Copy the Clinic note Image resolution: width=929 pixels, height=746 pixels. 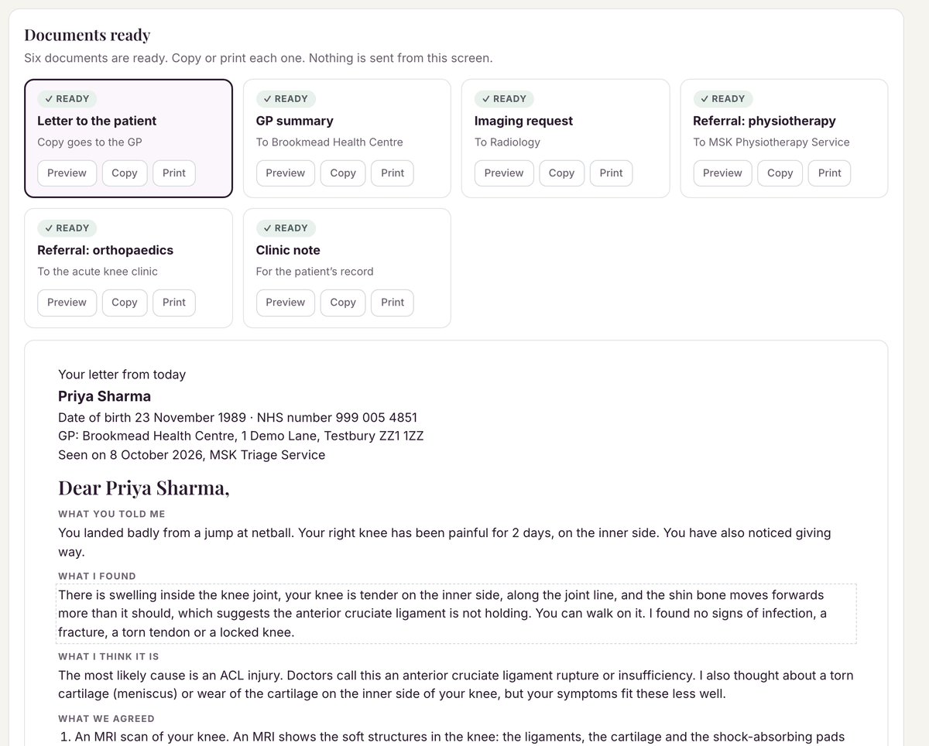[x=343, y=303]
